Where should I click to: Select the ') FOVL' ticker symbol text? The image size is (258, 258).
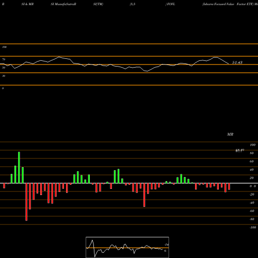pyautogui.click(x=170, y=4)
